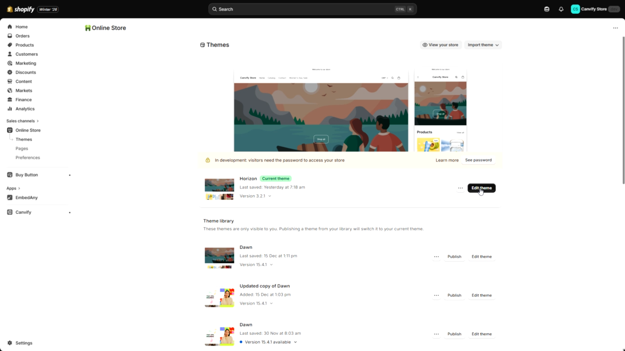Click the View your store button

pyautogui.click(x=440, y=45)
